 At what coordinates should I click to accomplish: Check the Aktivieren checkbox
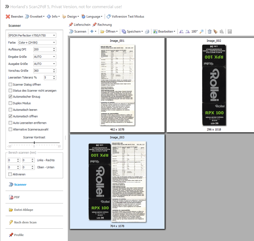click(10, 174)
